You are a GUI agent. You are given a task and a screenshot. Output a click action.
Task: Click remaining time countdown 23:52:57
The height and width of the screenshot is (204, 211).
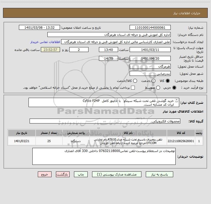click(50, 50)
